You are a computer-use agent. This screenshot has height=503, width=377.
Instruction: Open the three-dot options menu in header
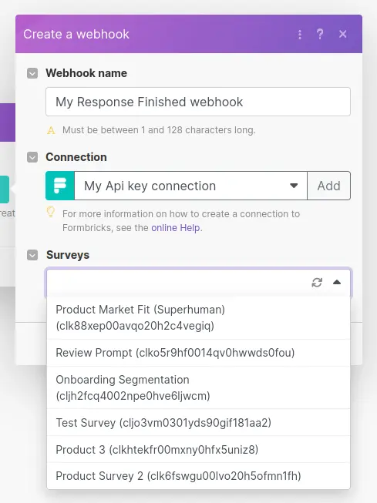point(300,34)
